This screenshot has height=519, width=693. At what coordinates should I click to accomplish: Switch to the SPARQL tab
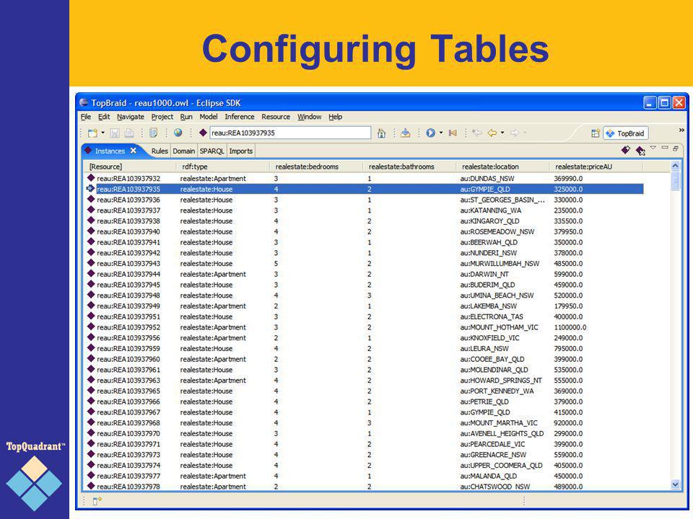pos(212,151)
